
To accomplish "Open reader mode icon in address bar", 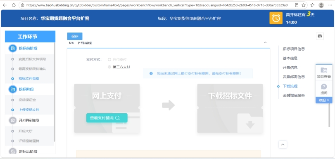I will [x=297, y=5].
